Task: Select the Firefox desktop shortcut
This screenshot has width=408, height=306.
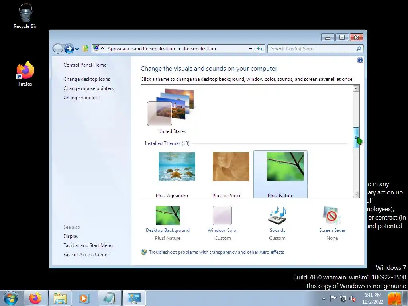Action: 25,74
